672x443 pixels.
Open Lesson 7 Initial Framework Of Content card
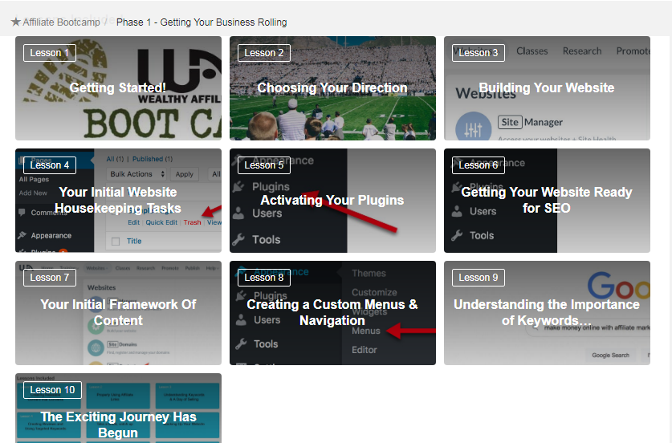tap(118, 313)
